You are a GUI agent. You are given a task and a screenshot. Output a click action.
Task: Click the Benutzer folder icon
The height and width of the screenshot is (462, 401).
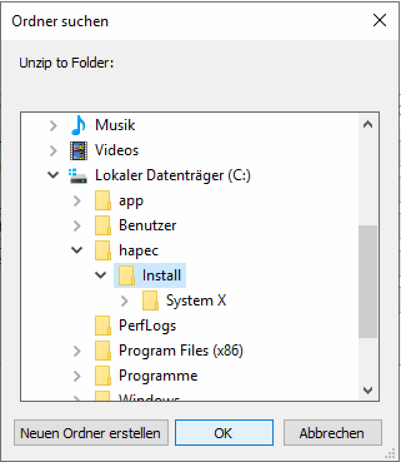coord(102,225)
